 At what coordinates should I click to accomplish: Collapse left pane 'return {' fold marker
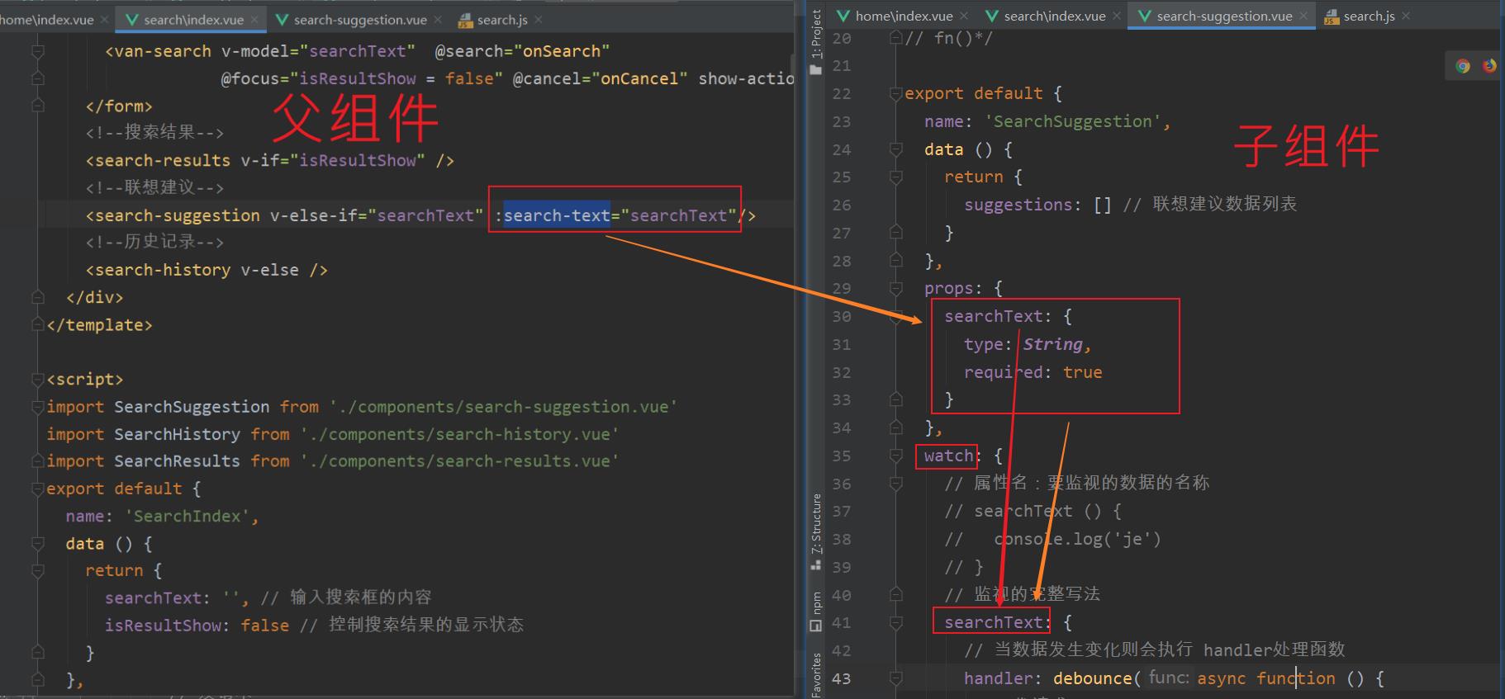pos(37,571)
